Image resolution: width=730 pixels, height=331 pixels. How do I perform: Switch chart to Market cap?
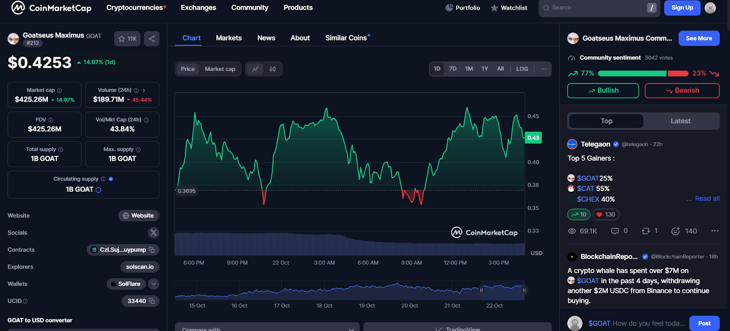coord(220,69)
